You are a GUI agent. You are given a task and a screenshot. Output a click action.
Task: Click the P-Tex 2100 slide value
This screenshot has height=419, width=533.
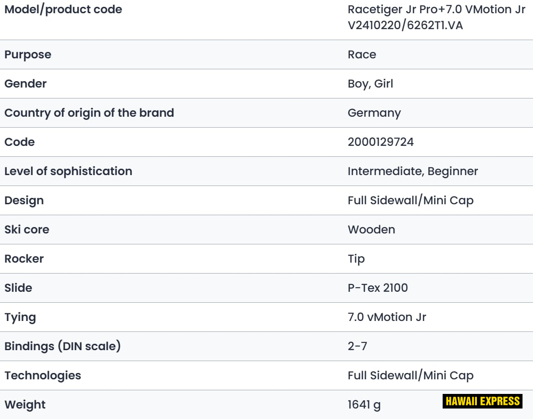pyautogui.click(x=378, y=288)
